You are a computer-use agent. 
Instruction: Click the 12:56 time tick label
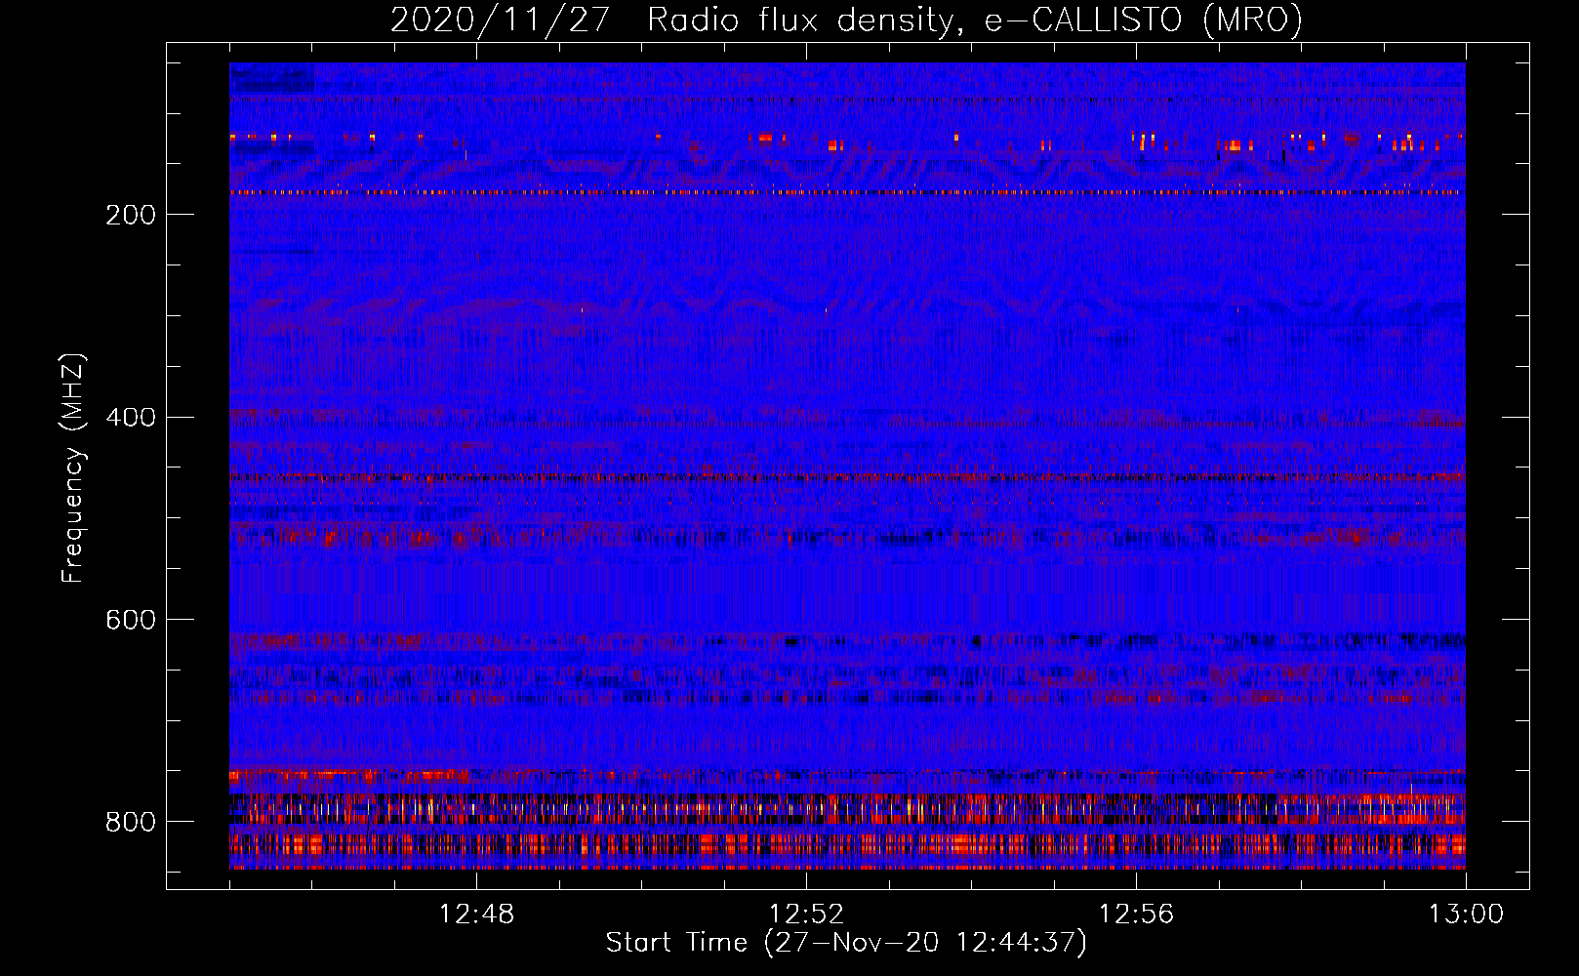[1136, 915]
